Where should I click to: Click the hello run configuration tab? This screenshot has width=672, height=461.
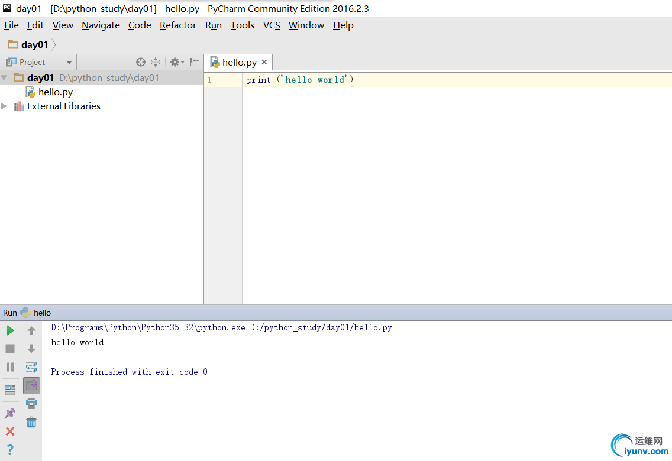(36, 313)
